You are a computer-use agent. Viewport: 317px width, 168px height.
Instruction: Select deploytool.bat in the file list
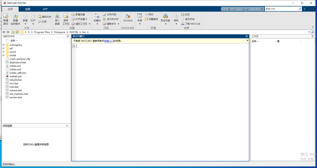tap(18, 62)
